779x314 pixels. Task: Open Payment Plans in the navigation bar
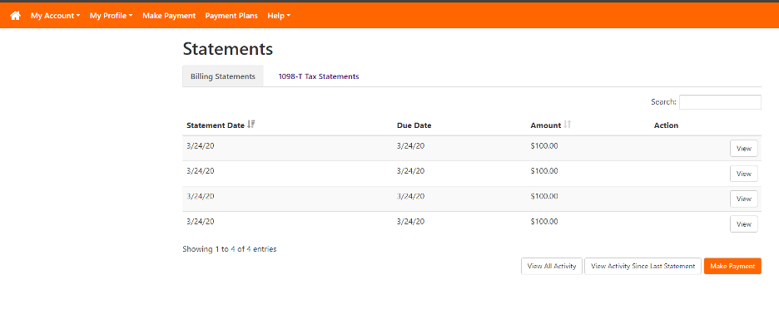[x=231, y=16]
